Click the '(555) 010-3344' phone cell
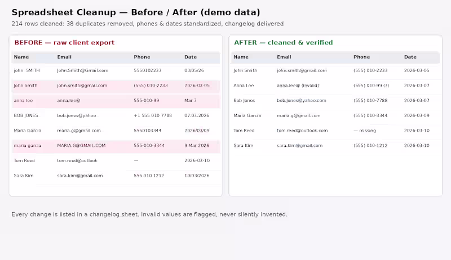 click(370, 115)
